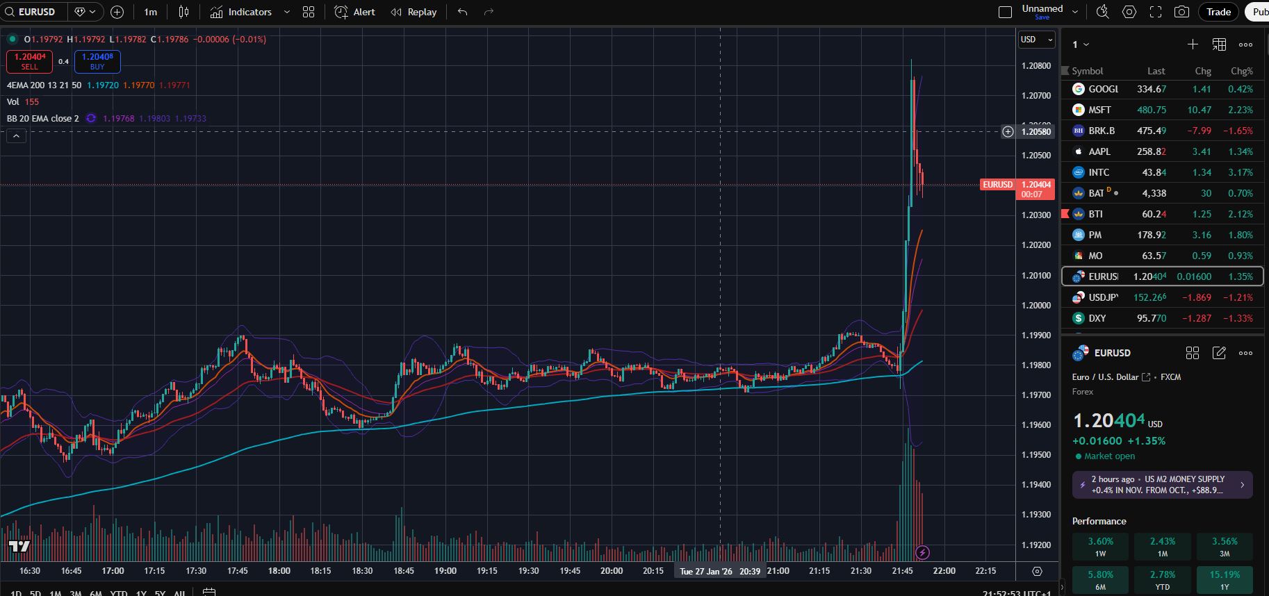Sort watchlist by Last column
This screenshot has width=1269, height=596.
click(1156, 71)
